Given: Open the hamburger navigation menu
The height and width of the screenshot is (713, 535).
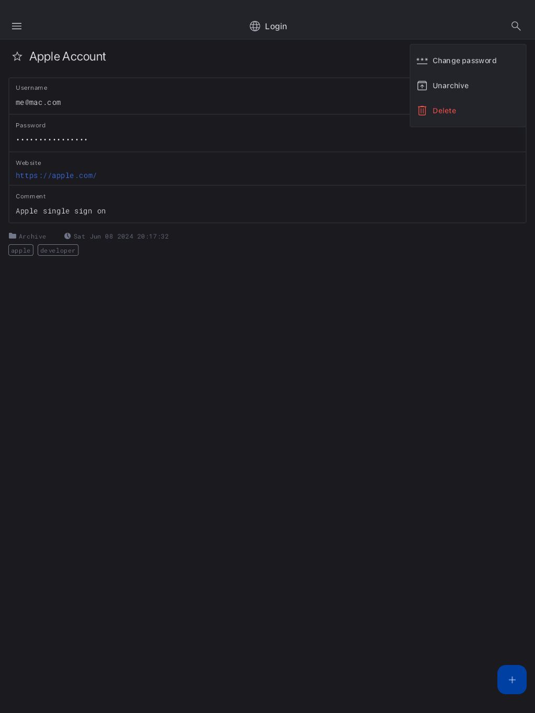Looking at the screenshot, I should point(17,26).
